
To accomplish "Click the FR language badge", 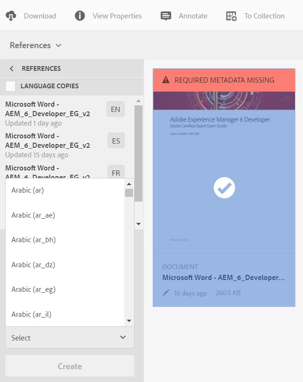I will click(x=116, y=172).
